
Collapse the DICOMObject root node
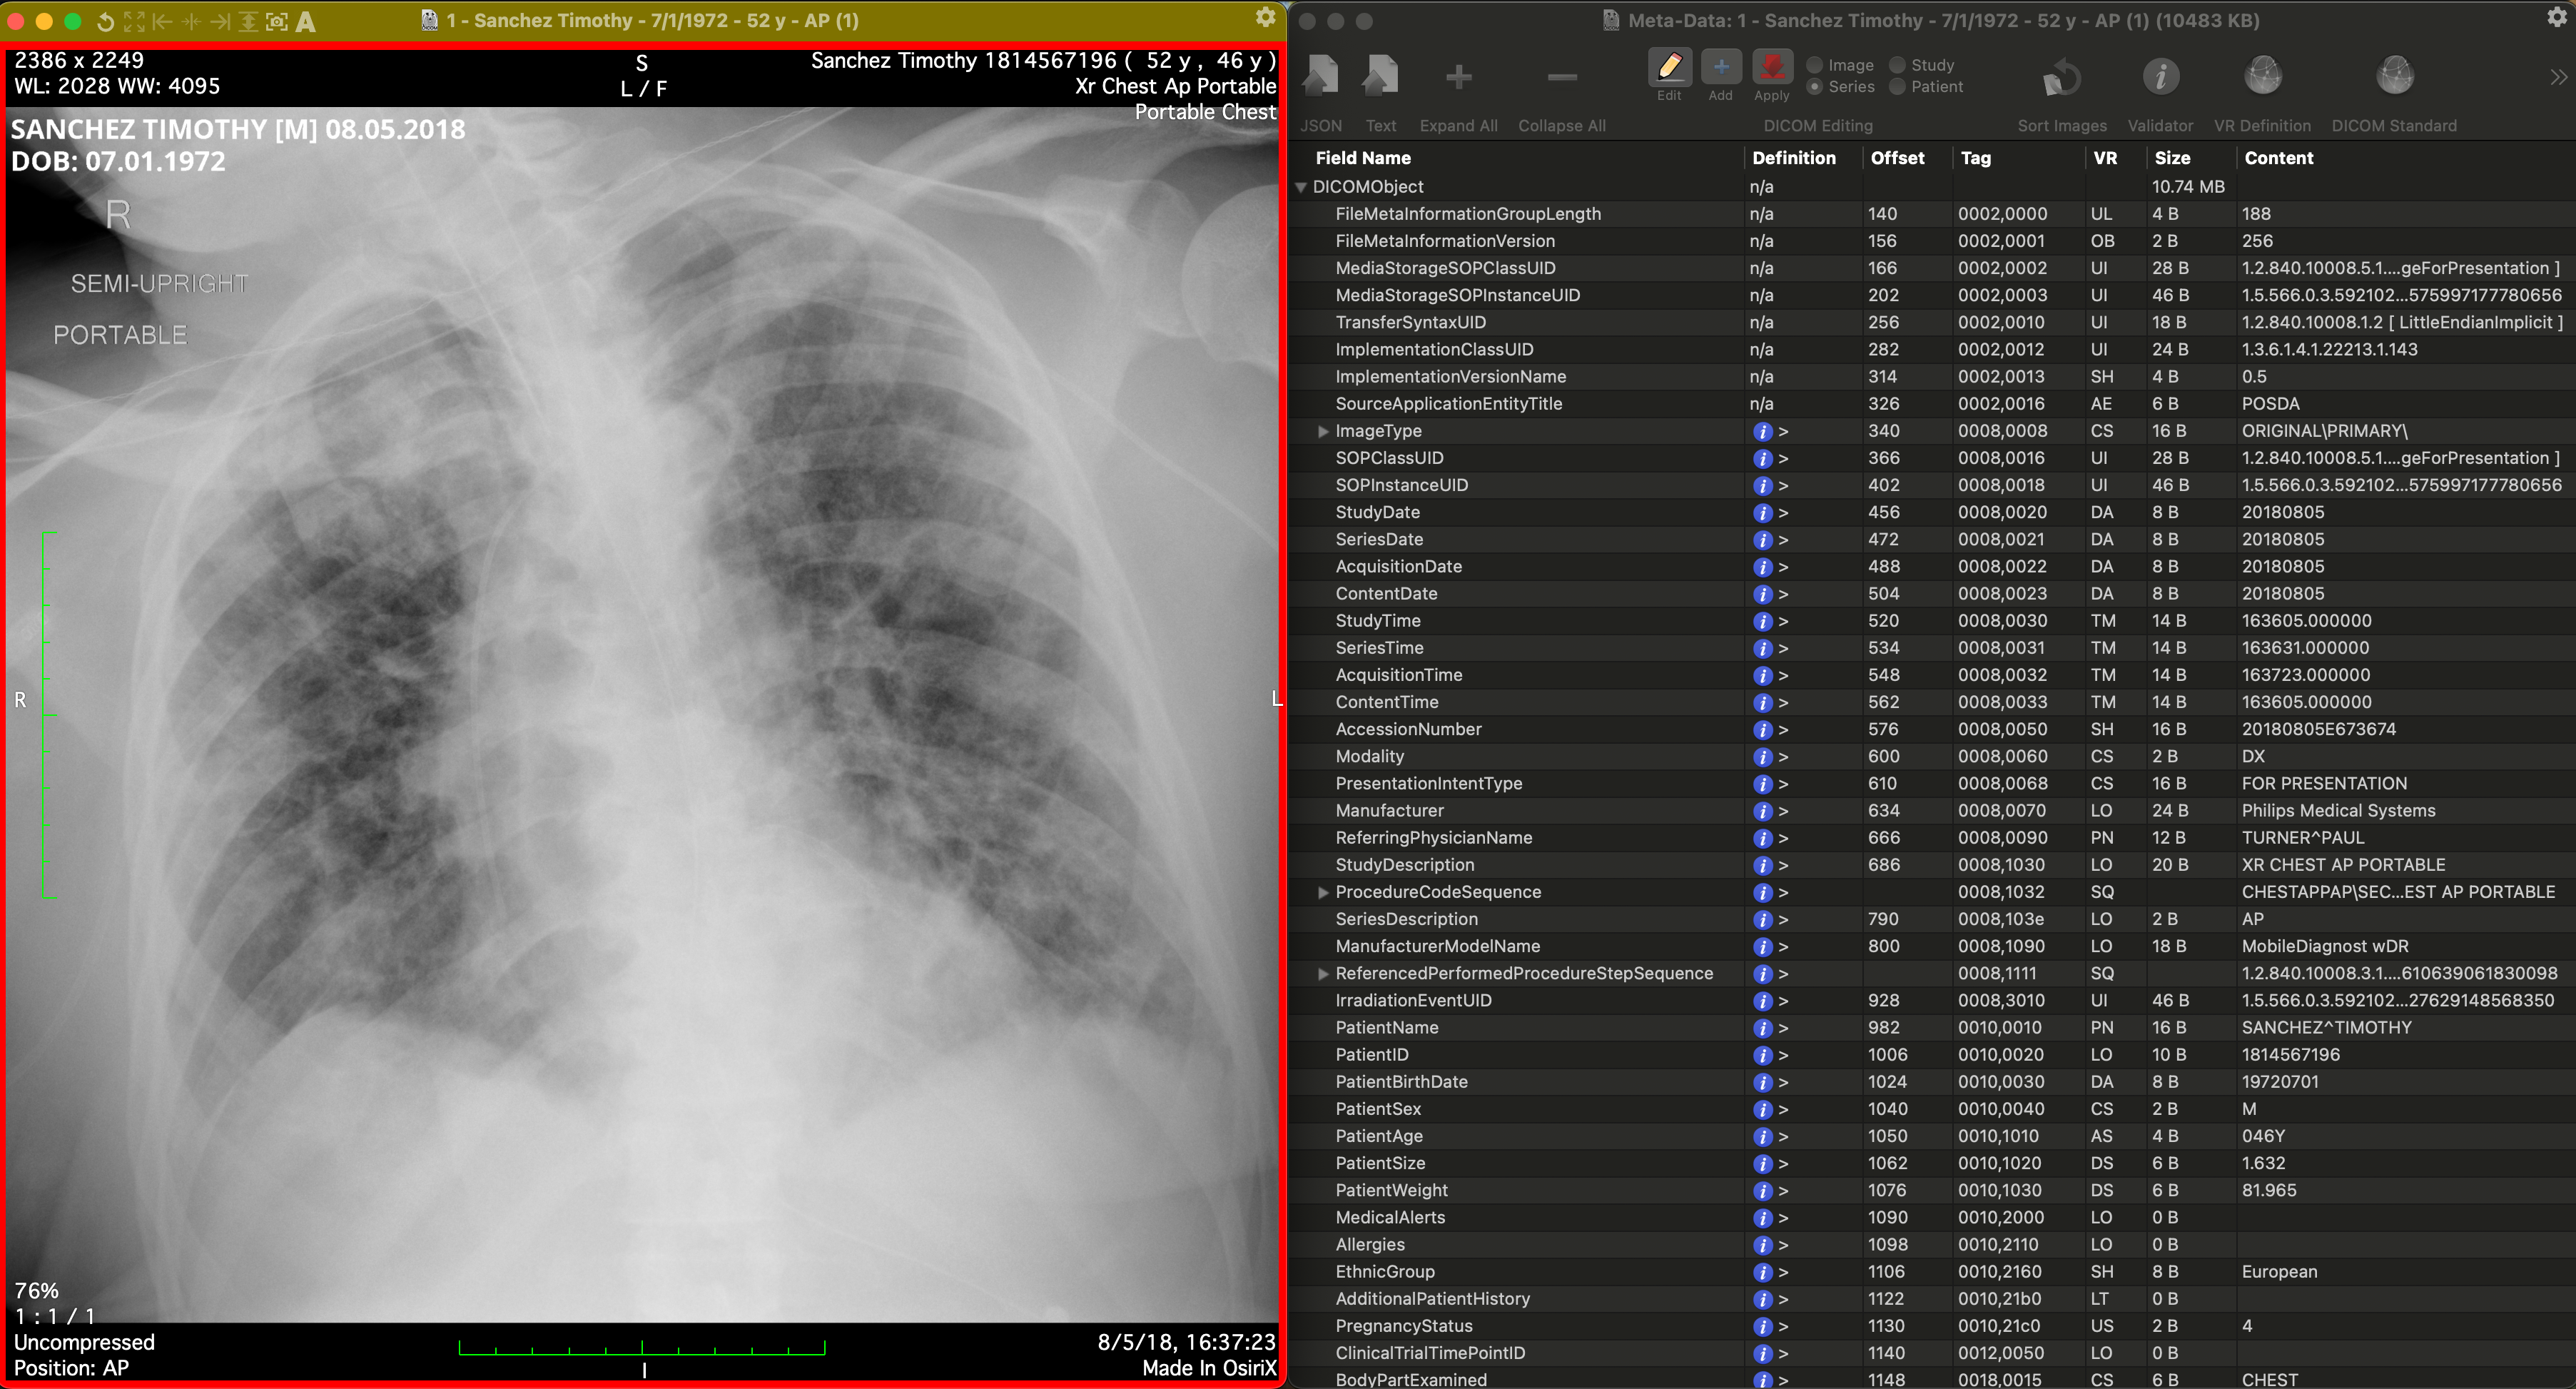point(1301,187)
